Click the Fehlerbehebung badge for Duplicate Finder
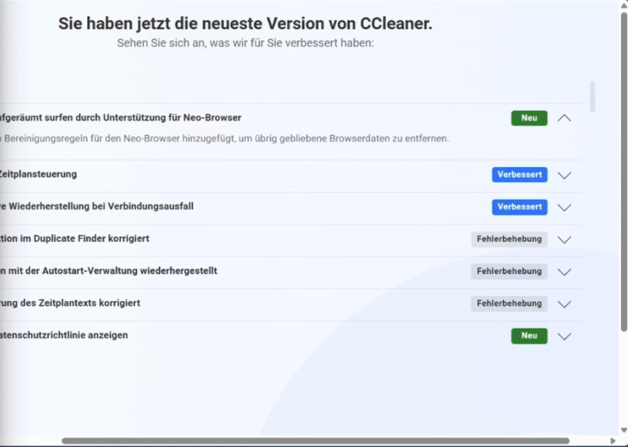This screenshot has height=447, width=628. click(x=509, y=239)
